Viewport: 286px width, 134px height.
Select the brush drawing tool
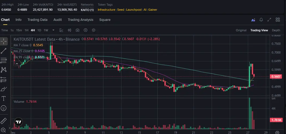4,89
